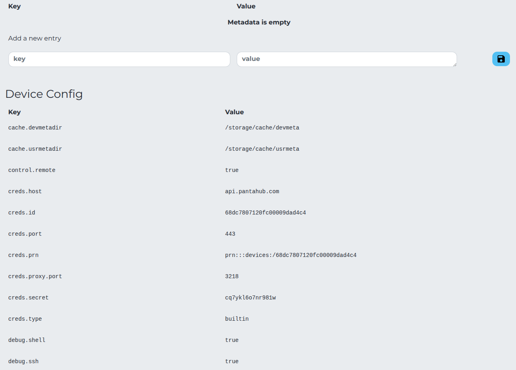
Task: Click the creds.prn device identifier value
Action: click(291, 255)
